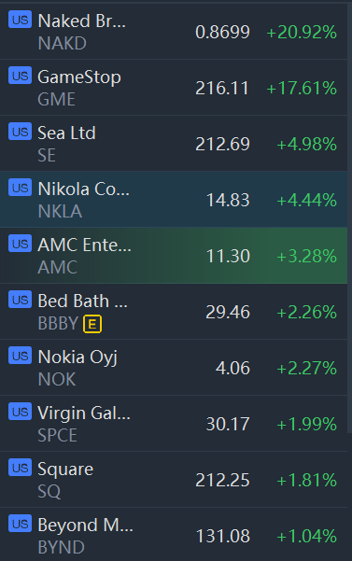Click Sea Ltd's +4.98% change
Image resolution: width=352 pixels, height=561 pixels.
click(306, 144)
